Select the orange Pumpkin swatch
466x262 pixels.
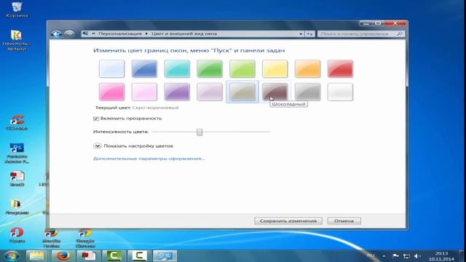coord(308,68)
